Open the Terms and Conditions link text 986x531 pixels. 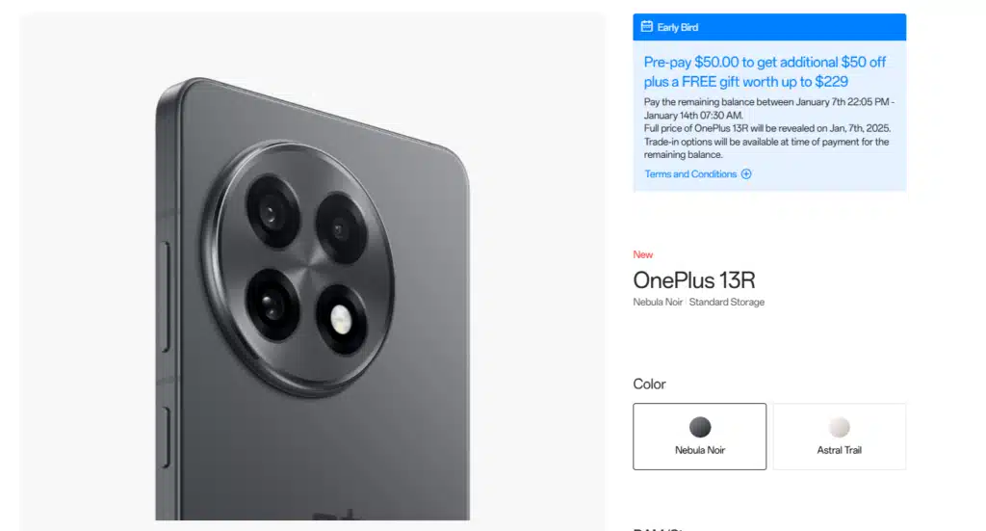(690, 174)
